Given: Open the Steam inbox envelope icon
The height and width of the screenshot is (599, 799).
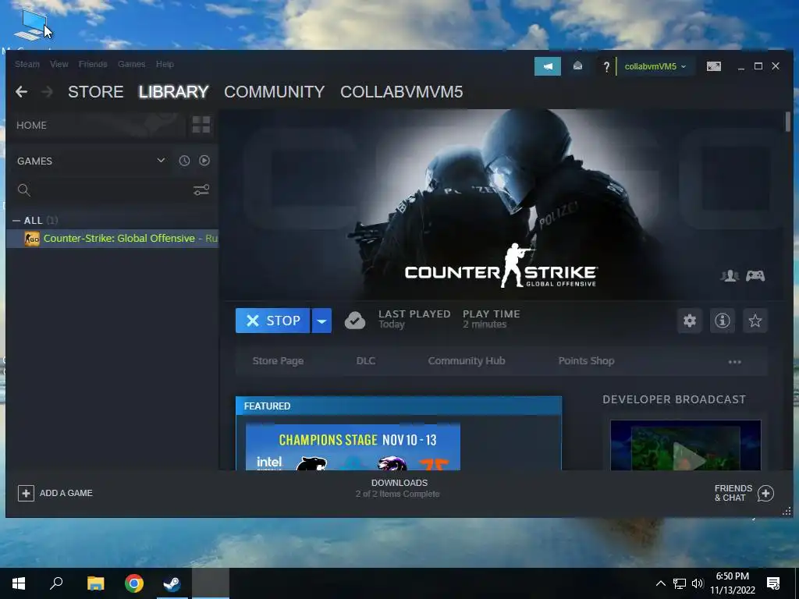Looking at the screenshot, I should point(577,66).
